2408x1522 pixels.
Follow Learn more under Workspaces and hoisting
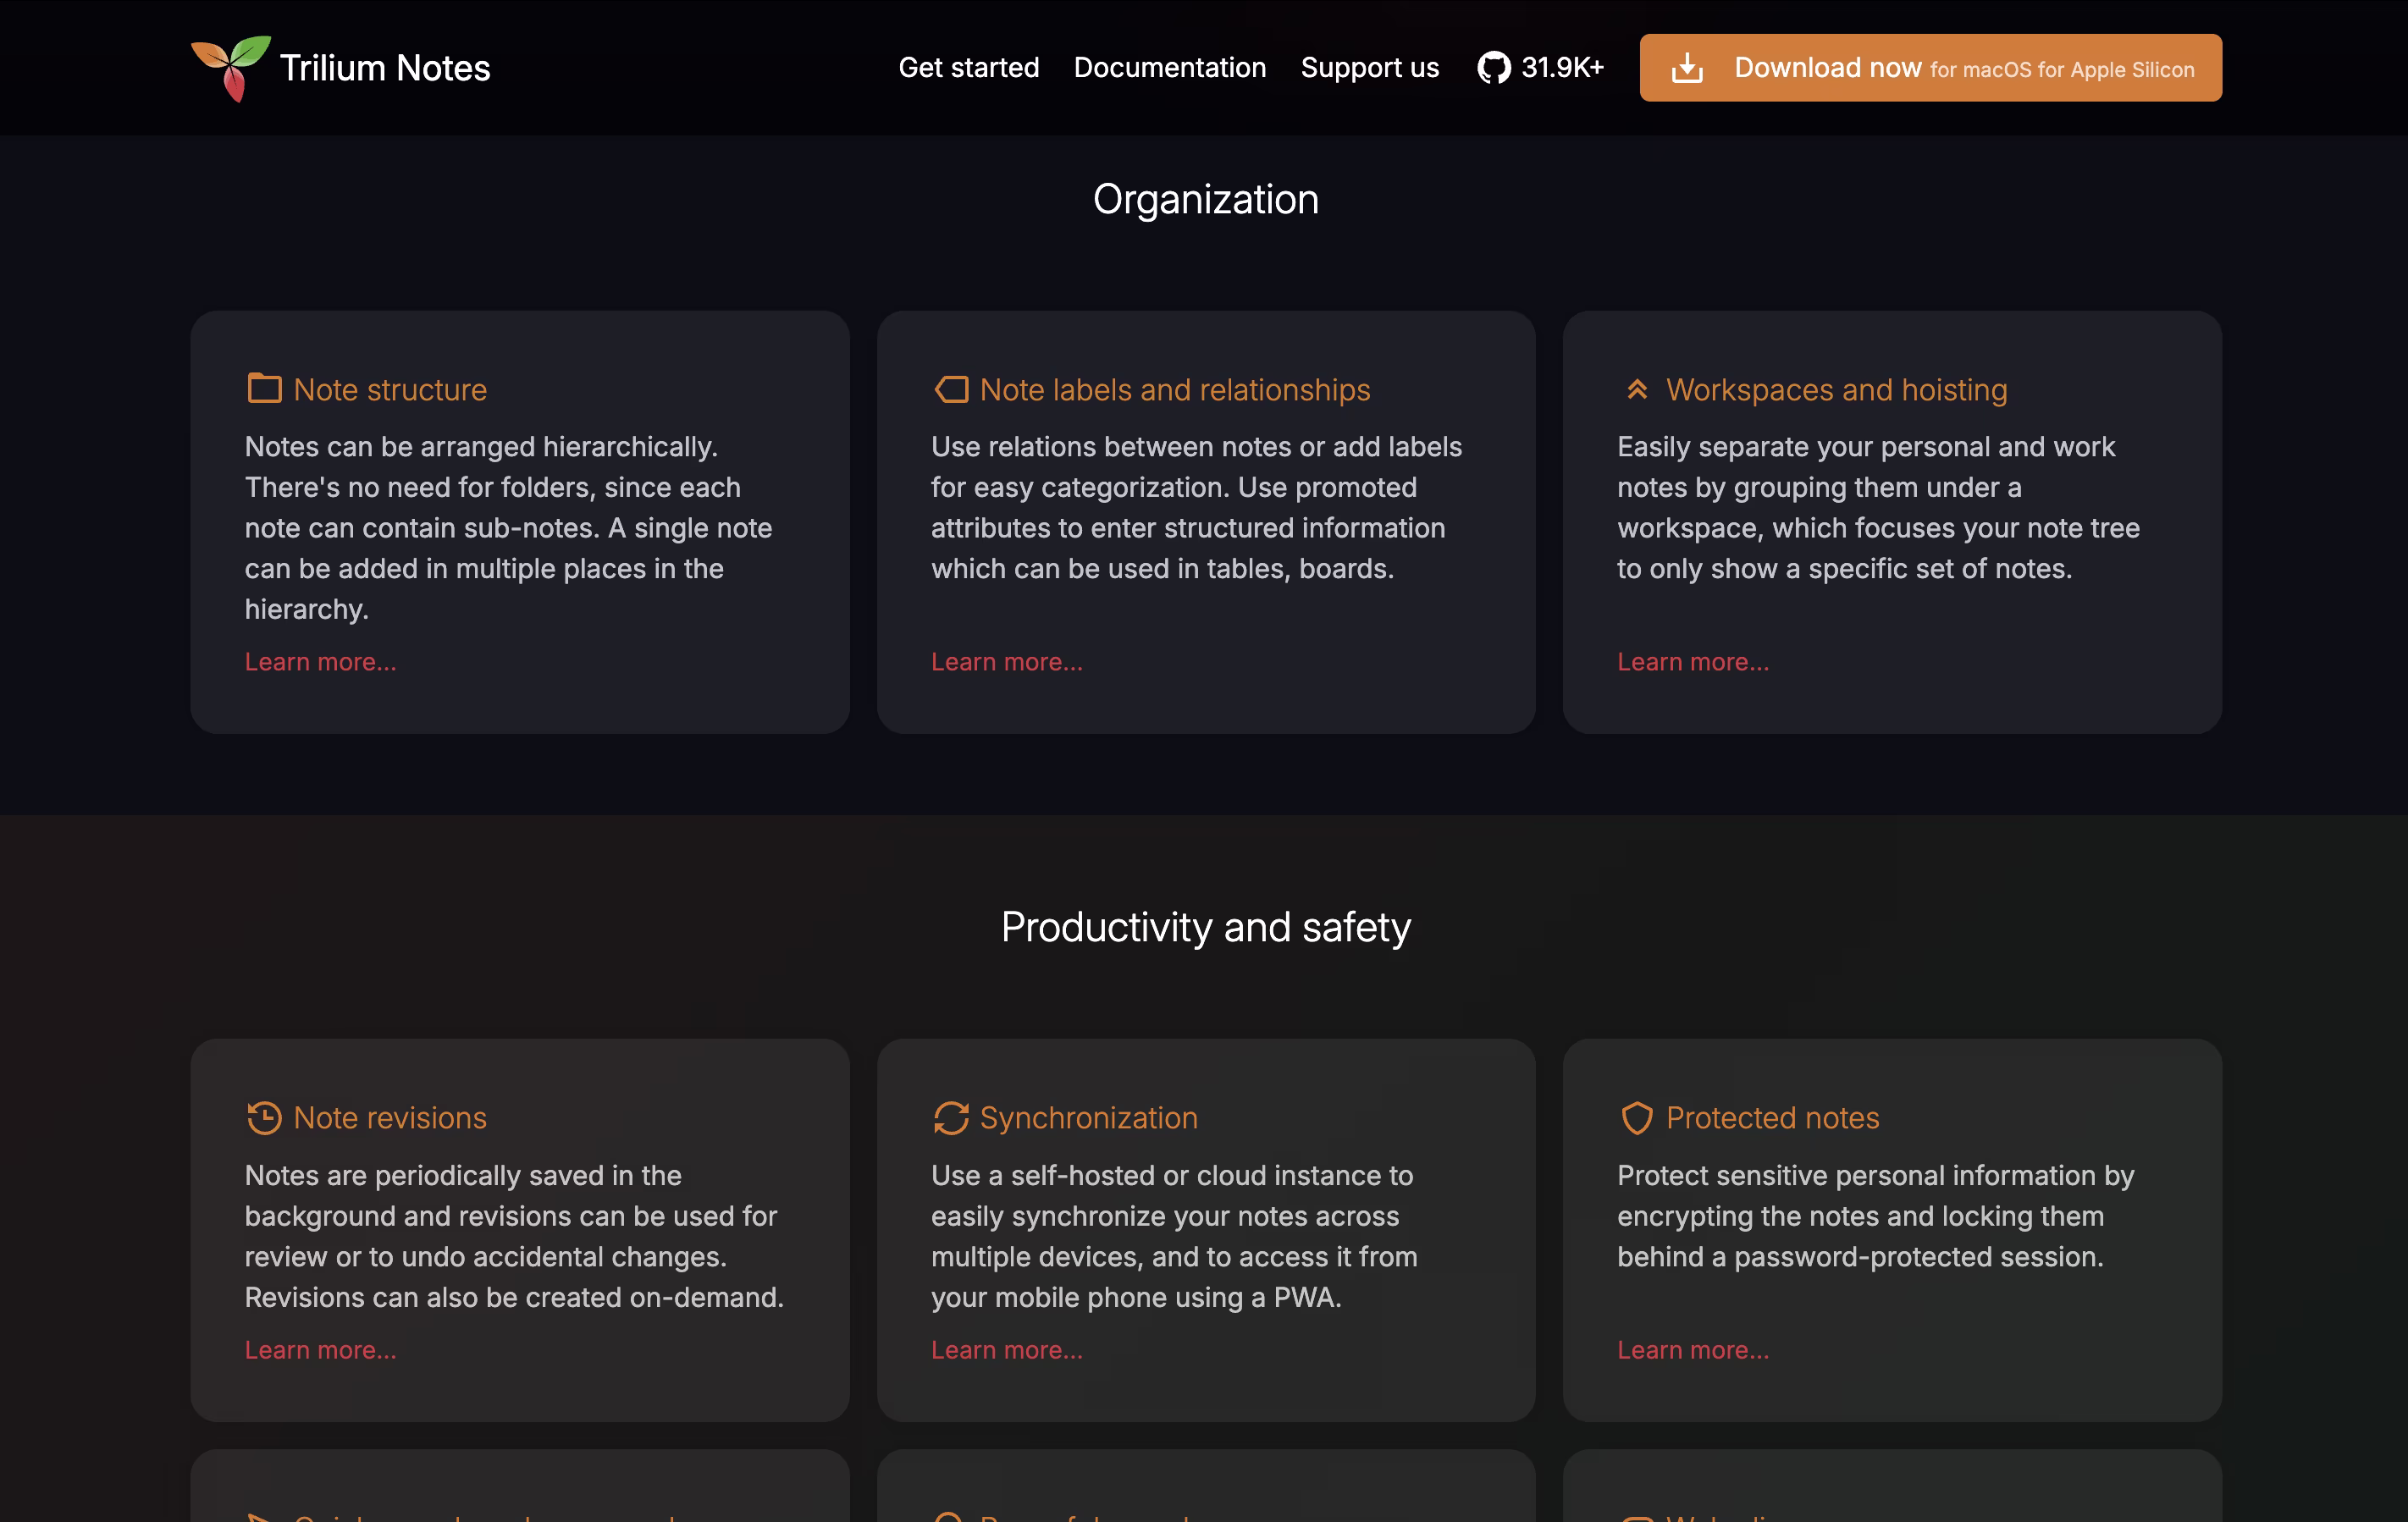(1692, 662)
